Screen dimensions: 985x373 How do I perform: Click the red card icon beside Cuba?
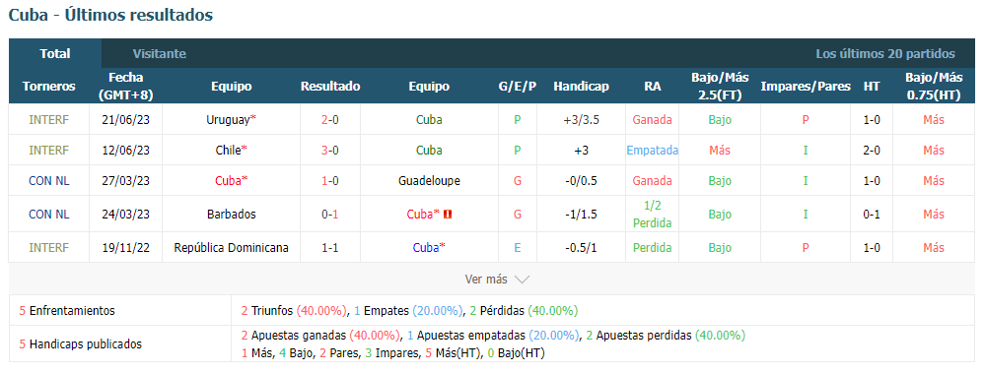448,215
